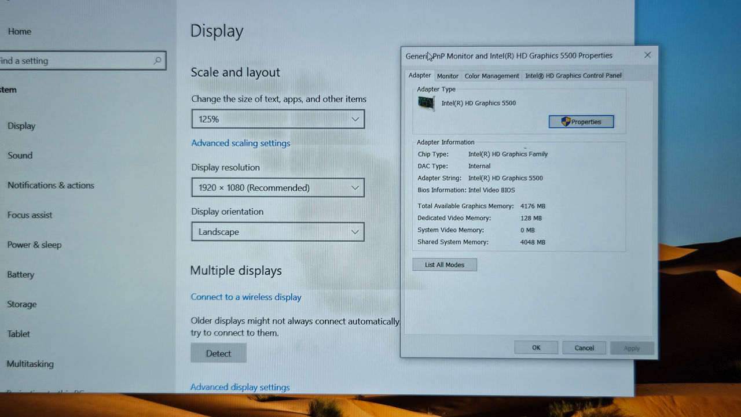Click the adapter card icon under Adapter Type

click(x=427, y=104)
